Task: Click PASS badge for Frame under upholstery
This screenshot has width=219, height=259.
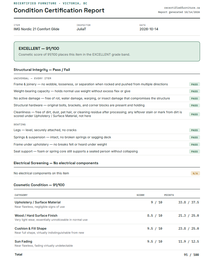Action: [195, 145]
